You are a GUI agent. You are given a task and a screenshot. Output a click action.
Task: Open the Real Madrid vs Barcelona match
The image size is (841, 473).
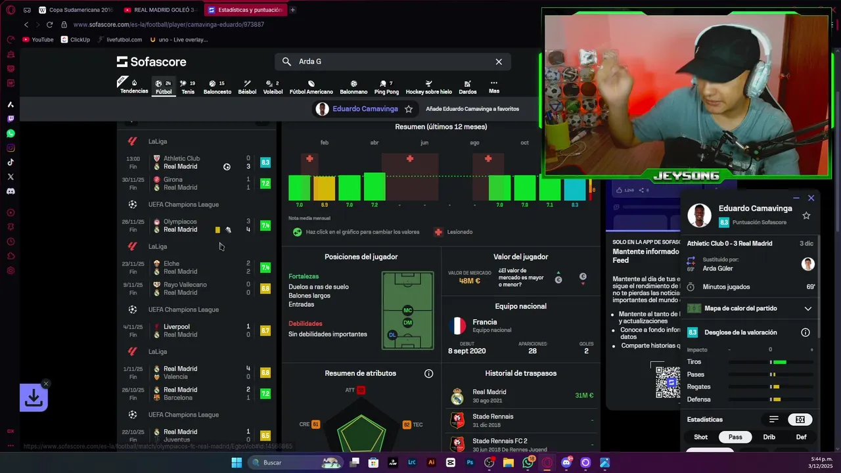click(x=196, y=394)
